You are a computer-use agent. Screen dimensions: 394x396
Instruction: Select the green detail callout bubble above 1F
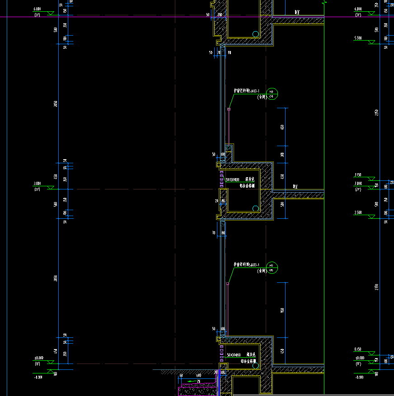[x=272, y=268]
